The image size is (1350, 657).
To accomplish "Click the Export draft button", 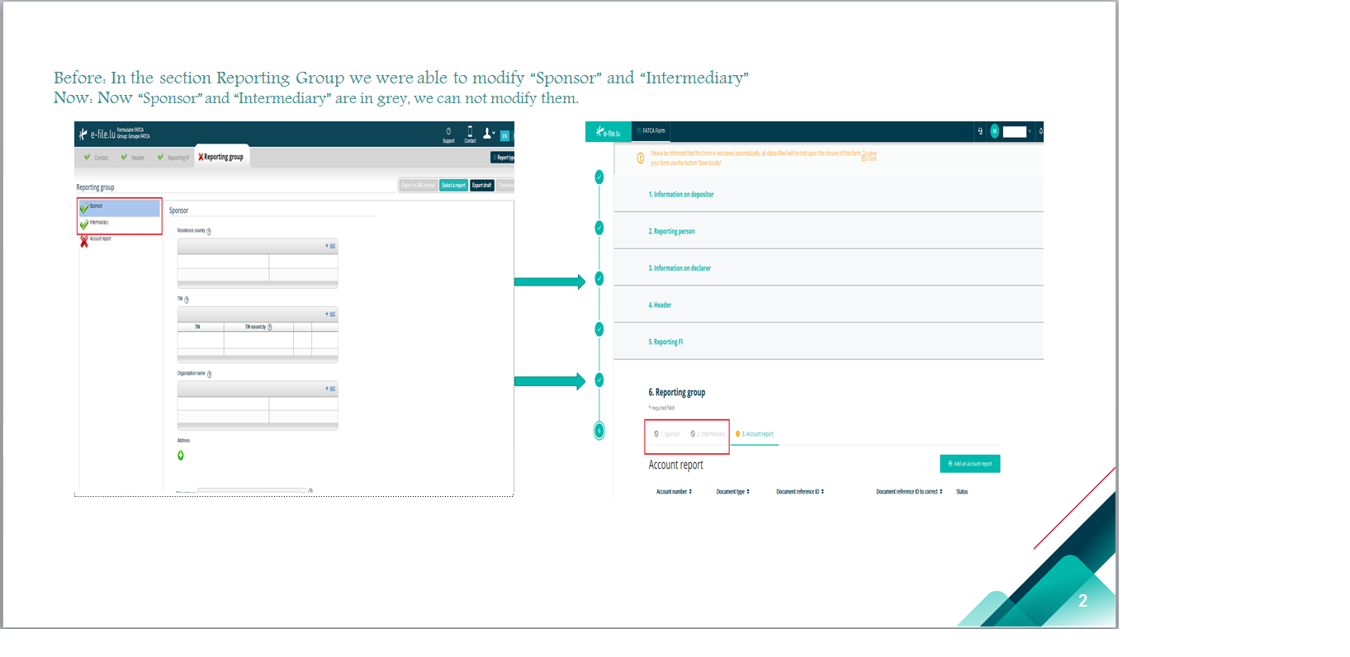I will click(x=482, y=186).
